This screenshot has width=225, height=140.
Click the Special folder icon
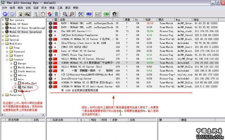(x=7, y=39)
